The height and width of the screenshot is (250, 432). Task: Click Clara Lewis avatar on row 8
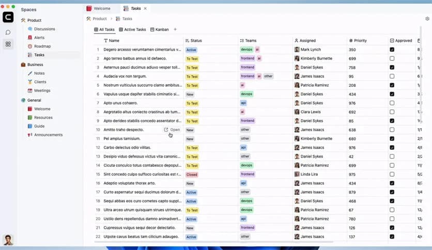click(297, 112)
